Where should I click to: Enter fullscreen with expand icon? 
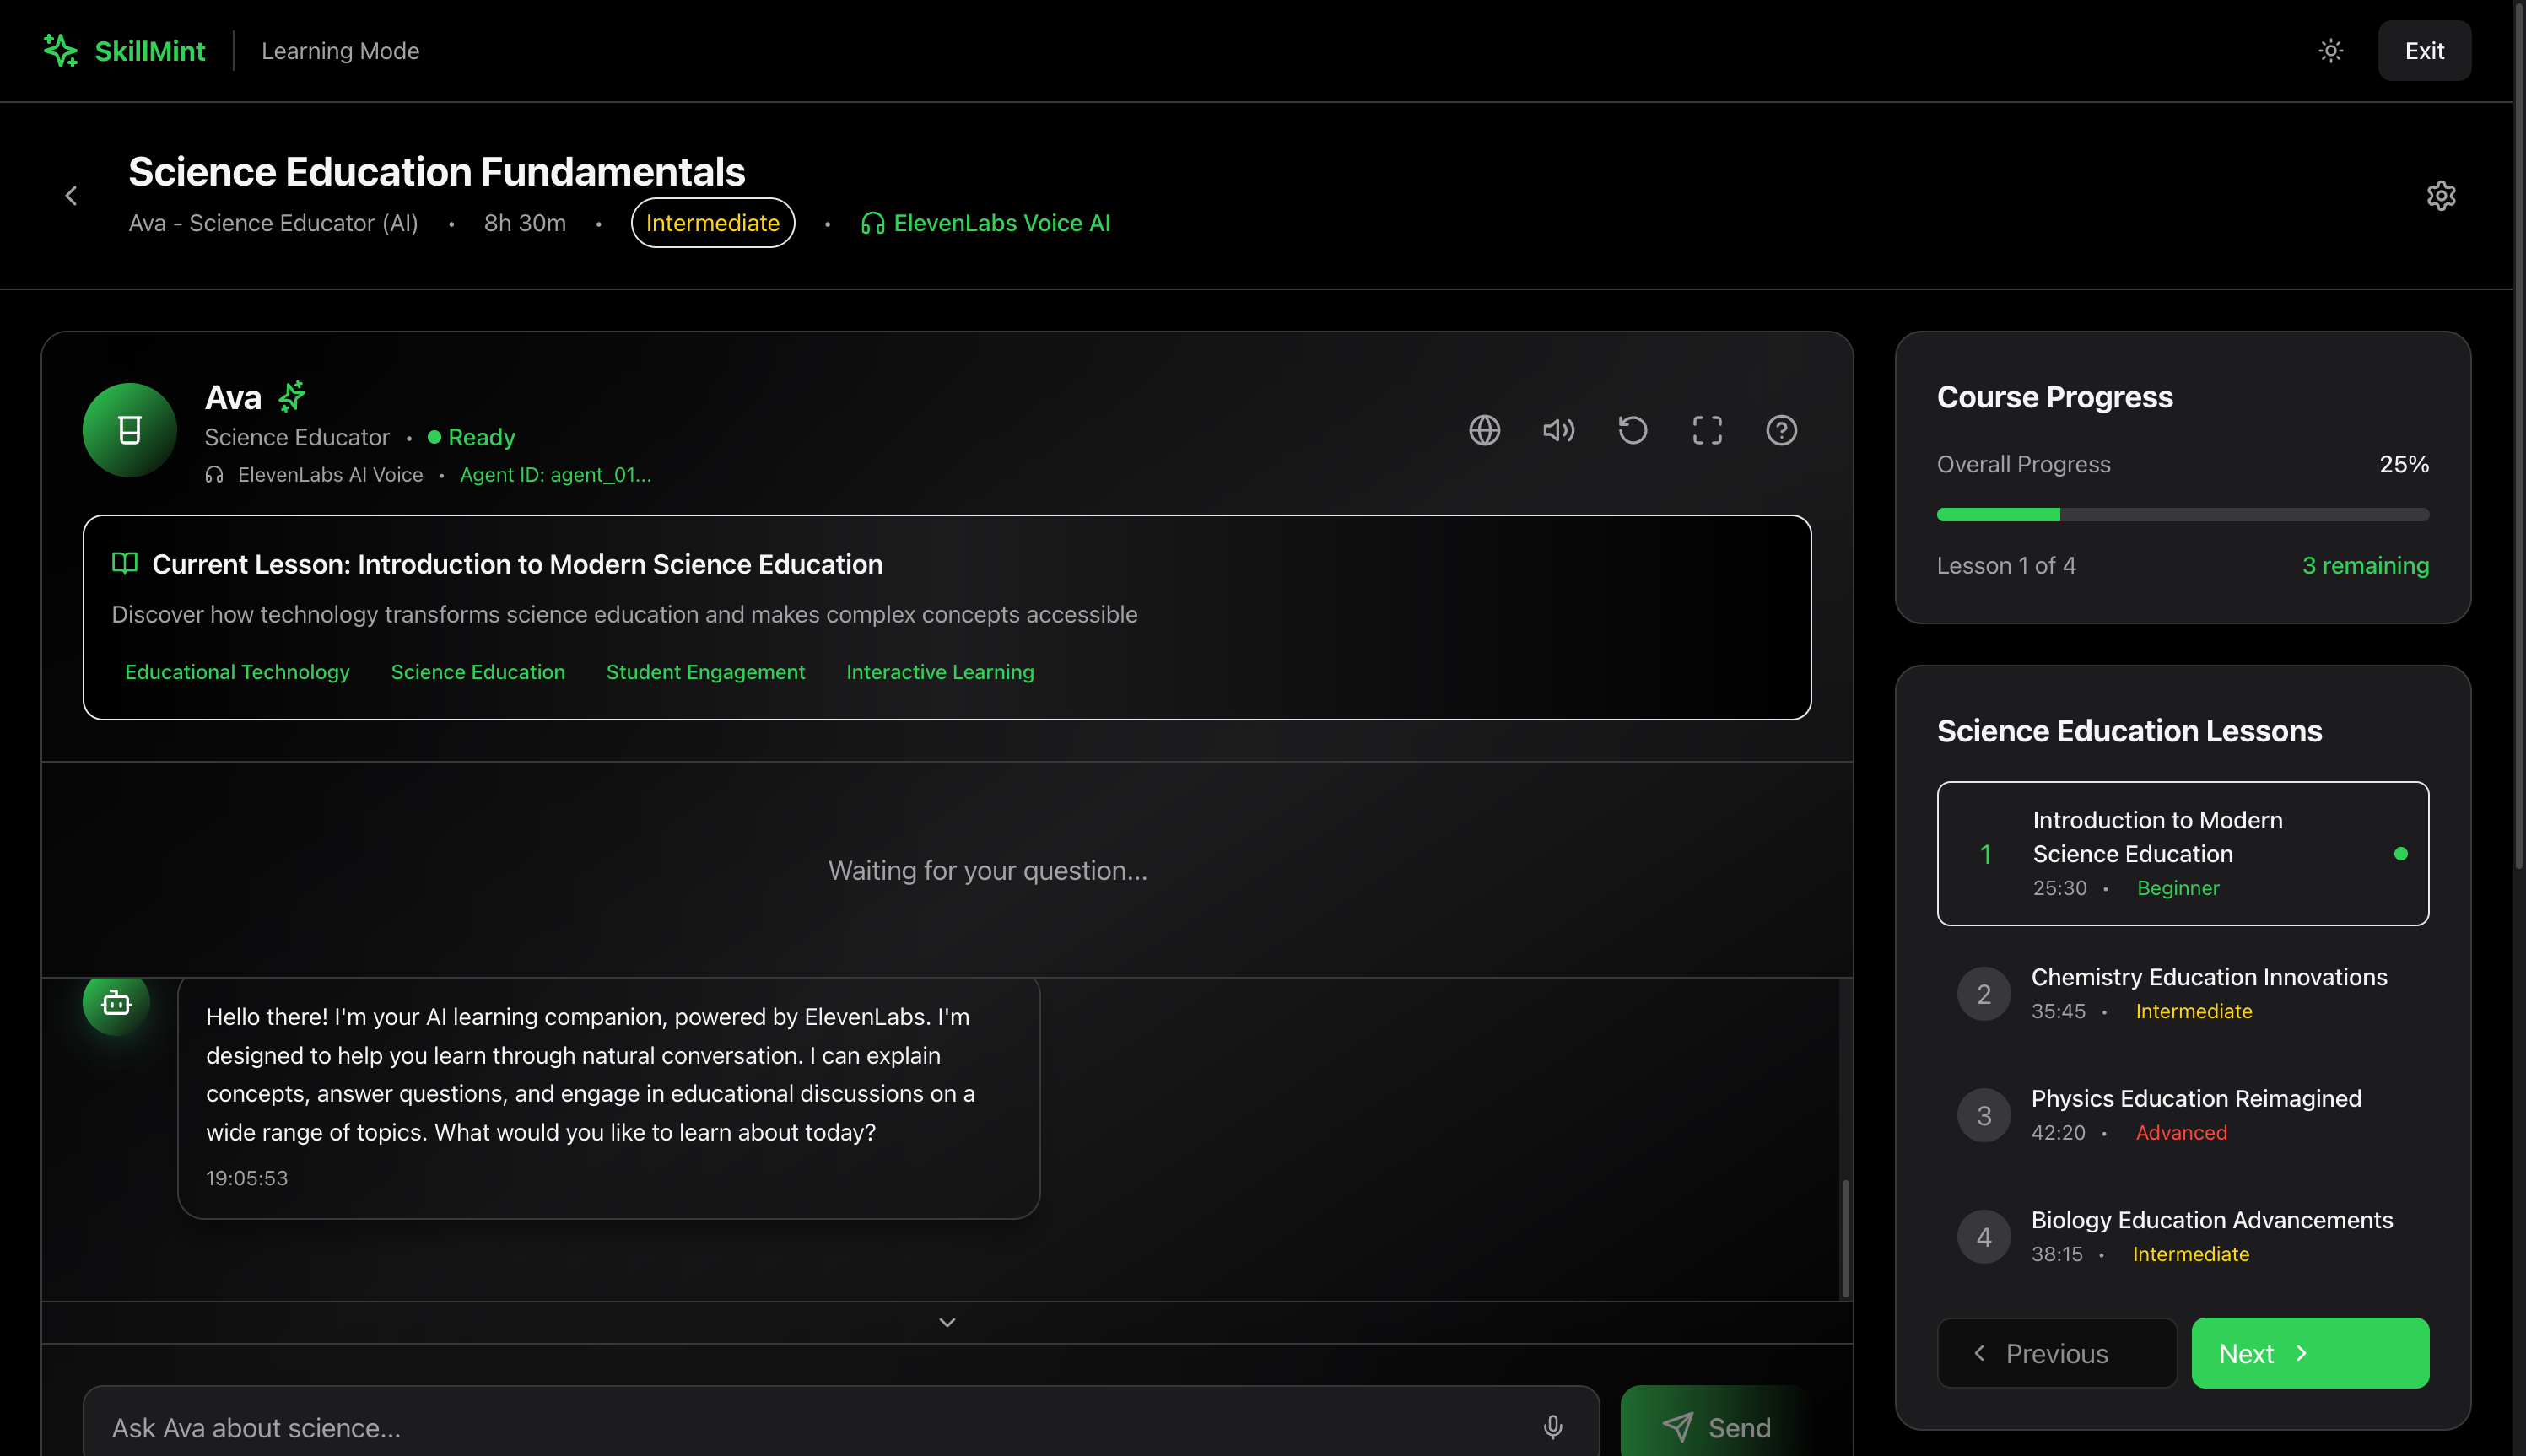tap(1707, 430)
